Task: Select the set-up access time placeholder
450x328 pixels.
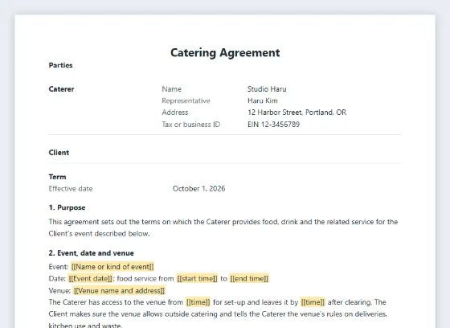Action: click(198, 302)
